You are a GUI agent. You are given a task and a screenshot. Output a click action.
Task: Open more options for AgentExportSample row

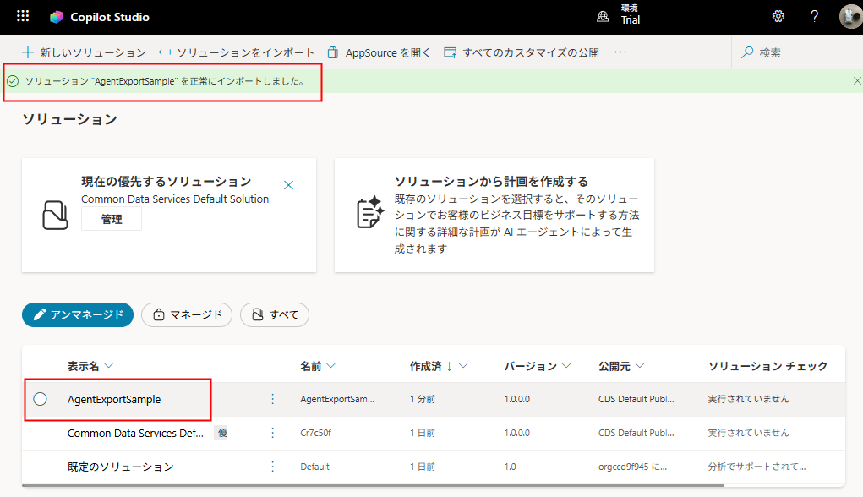tap(272, 399)
